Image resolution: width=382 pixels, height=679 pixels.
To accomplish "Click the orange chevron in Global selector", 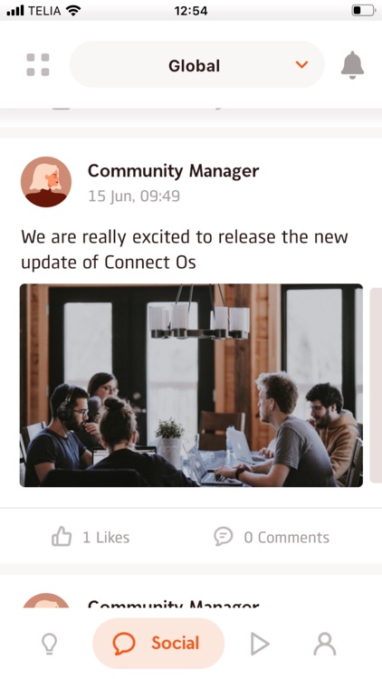I will point(301,64).
